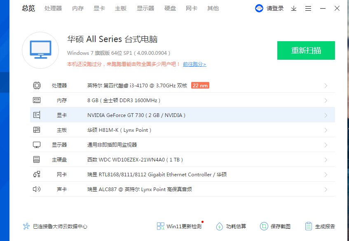Screen dimensions: 349x241
Task: Click 请登录 to log in
Action: [x=275, y=9]
